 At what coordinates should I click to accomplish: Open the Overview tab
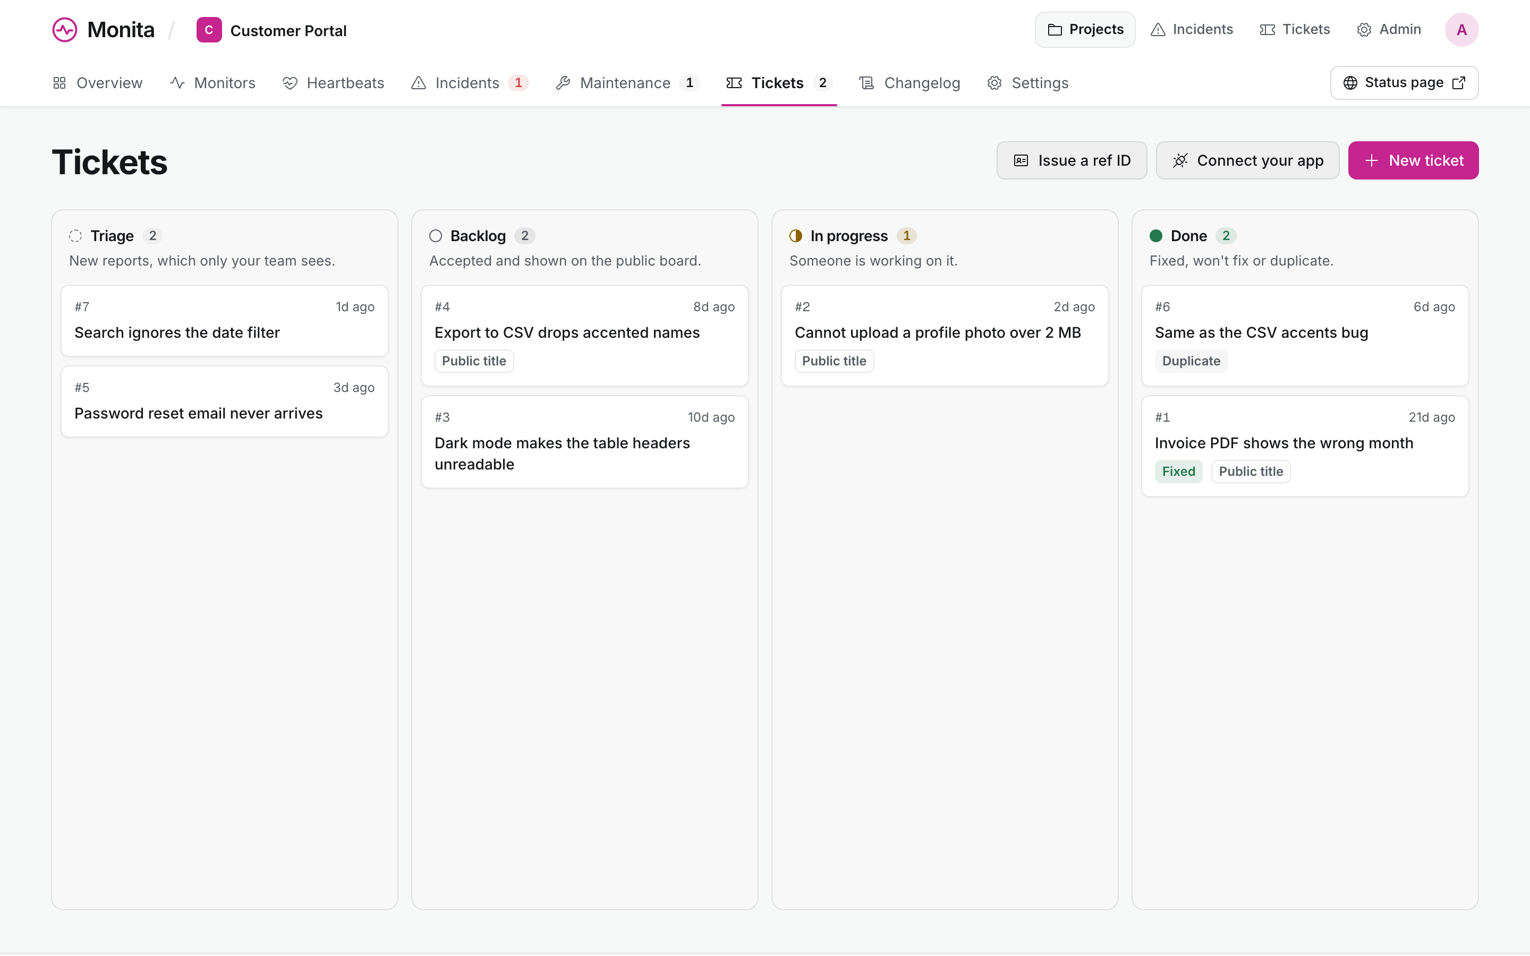click(98, 83)
